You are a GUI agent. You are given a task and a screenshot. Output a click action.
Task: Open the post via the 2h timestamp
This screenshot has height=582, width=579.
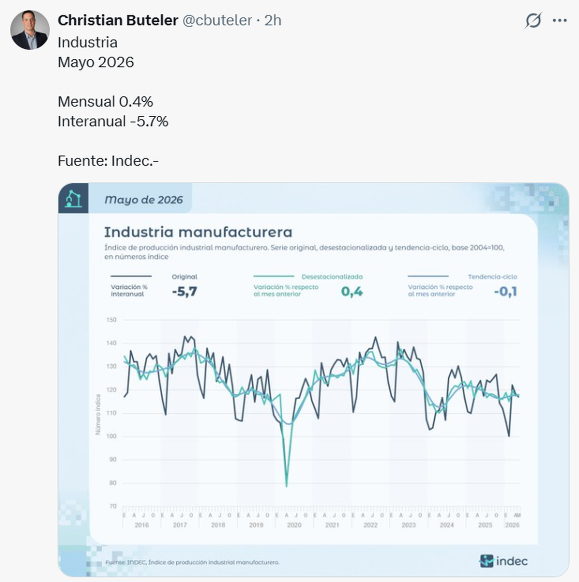pos(273,20)
